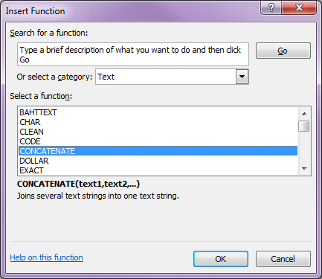Click the function list scrollbar thumb

pos(304,126)
